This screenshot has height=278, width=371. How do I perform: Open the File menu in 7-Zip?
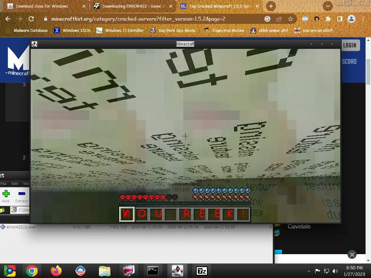(x=4, y=184)
